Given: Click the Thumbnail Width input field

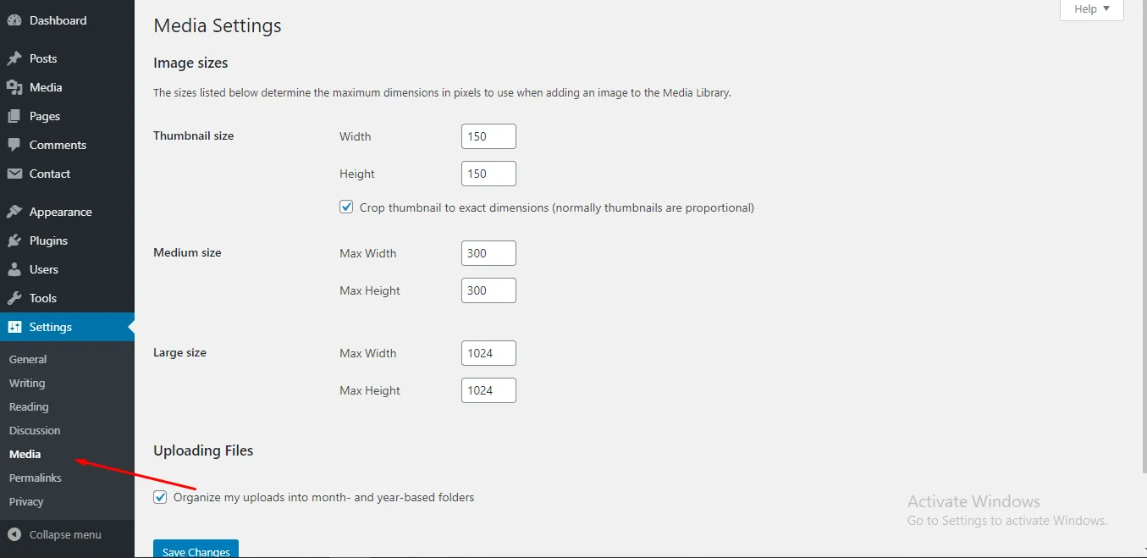Looking at the screenshot, I should tap(488, 136).
